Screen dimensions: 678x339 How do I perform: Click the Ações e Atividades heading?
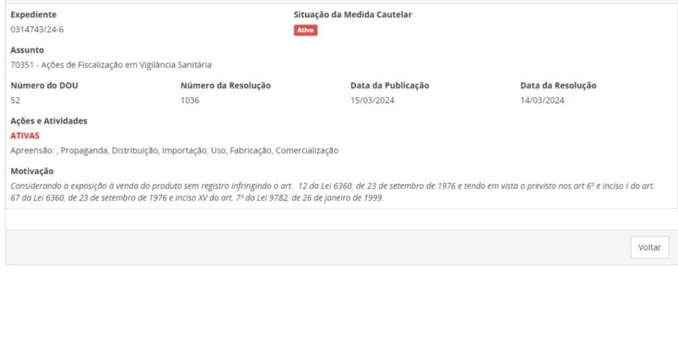pyautogui.click(x=49, y=121)
